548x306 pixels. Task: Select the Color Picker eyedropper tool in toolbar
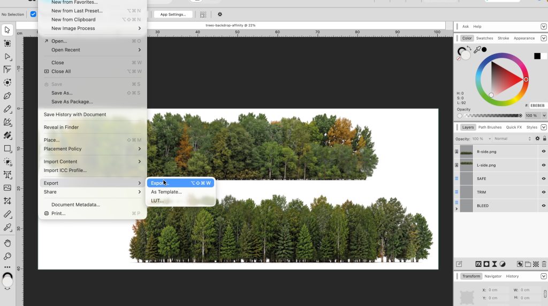click(x=7, y=227)
